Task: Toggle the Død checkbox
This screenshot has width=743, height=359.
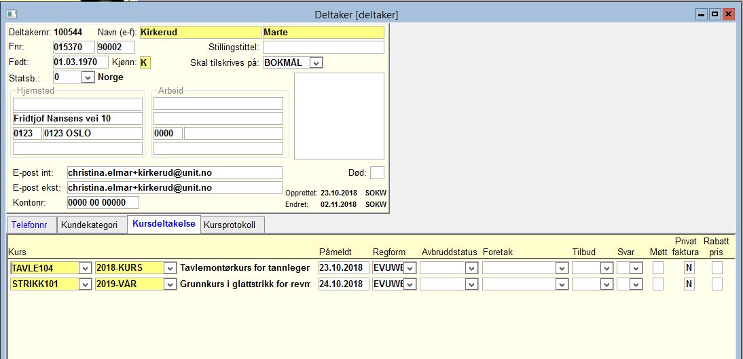Action: 377,173
